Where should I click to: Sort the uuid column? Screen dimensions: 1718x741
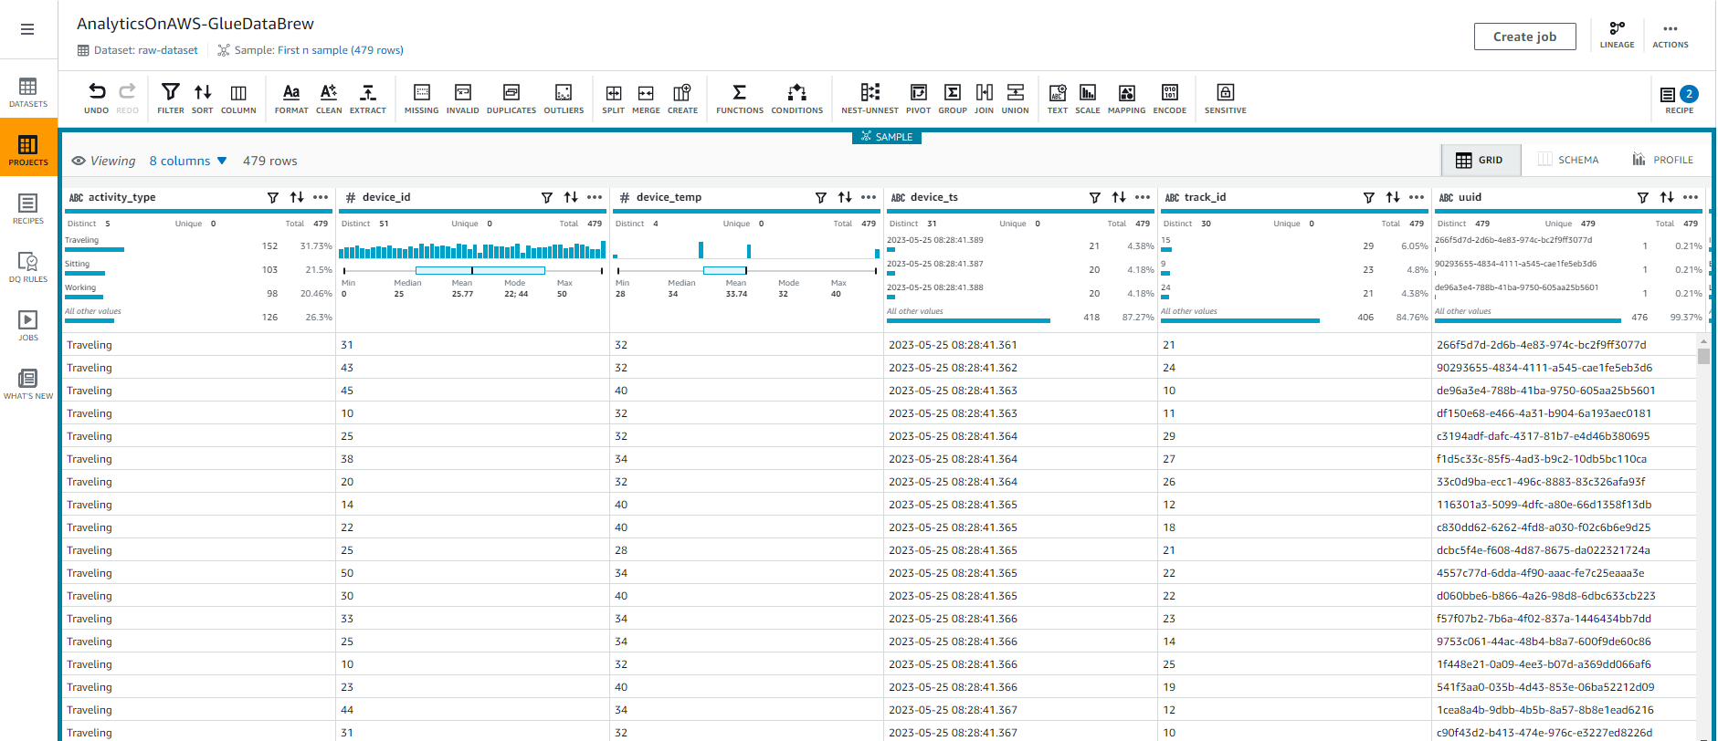(1667, 197)
